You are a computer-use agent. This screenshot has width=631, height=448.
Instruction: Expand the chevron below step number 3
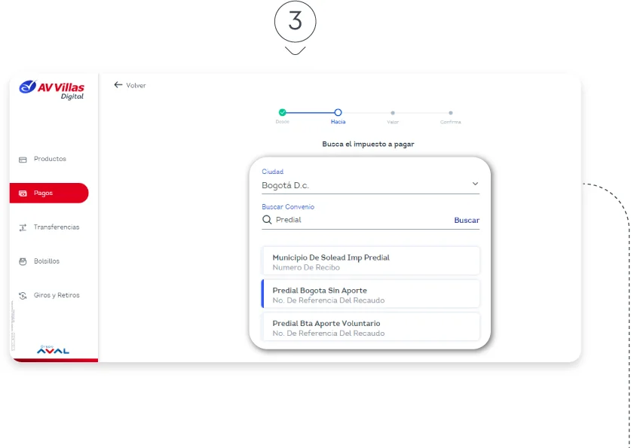click(295, 50)
